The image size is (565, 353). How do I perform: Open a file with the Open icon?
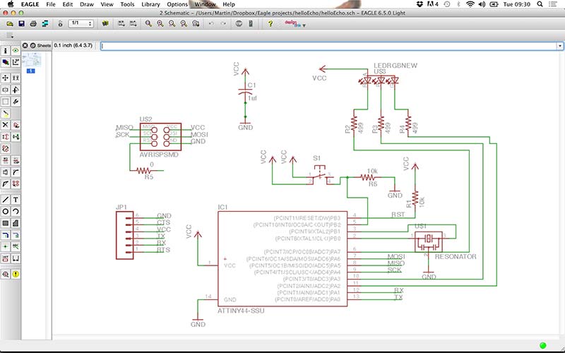click(10, 24)
